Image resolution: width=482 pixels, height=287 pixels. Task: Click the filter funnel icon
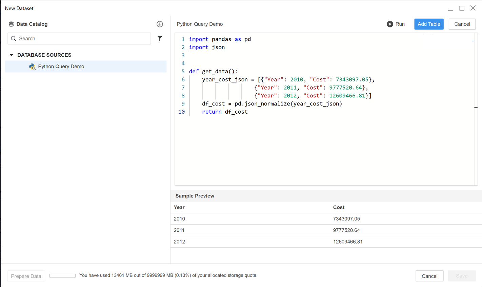(160, 39)
